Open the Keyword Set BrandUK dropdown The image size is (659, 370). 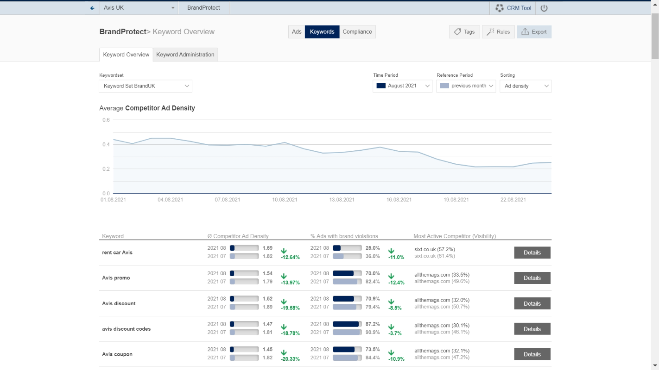pos(145,86)
